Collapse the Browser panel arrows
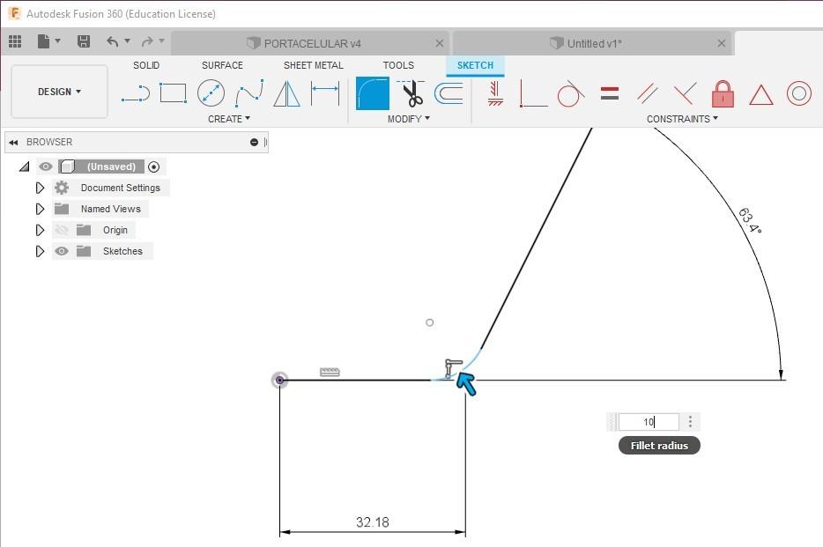Viewport: 823px width, 547px height. click(13, 142)
